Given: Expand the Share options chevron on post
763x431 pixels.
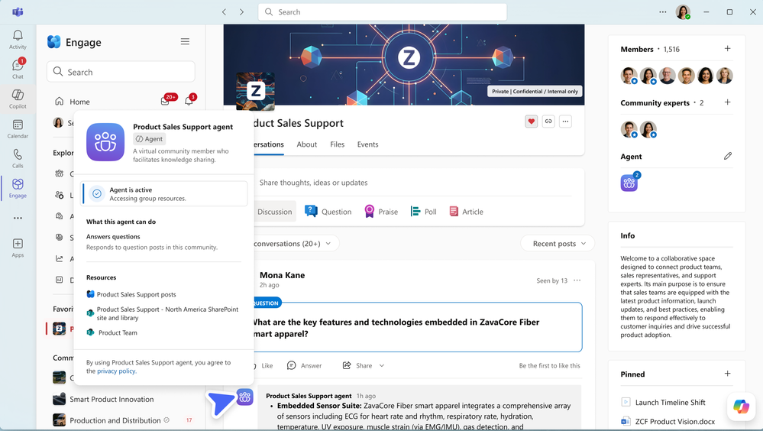Looking at the screenshot, I should tap(382, 366).
